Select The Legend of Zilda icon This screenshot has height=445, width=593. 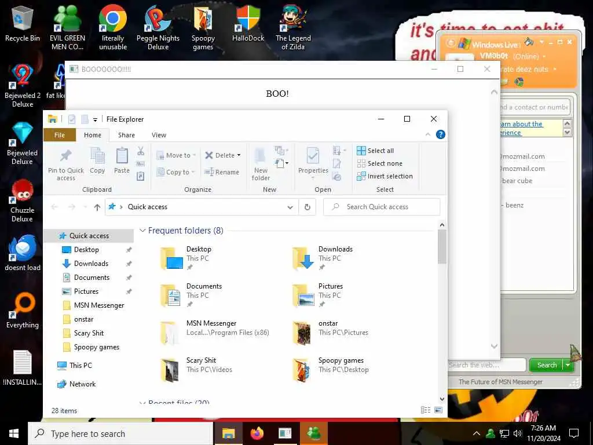pyautogui.click(x=293, y=28)
